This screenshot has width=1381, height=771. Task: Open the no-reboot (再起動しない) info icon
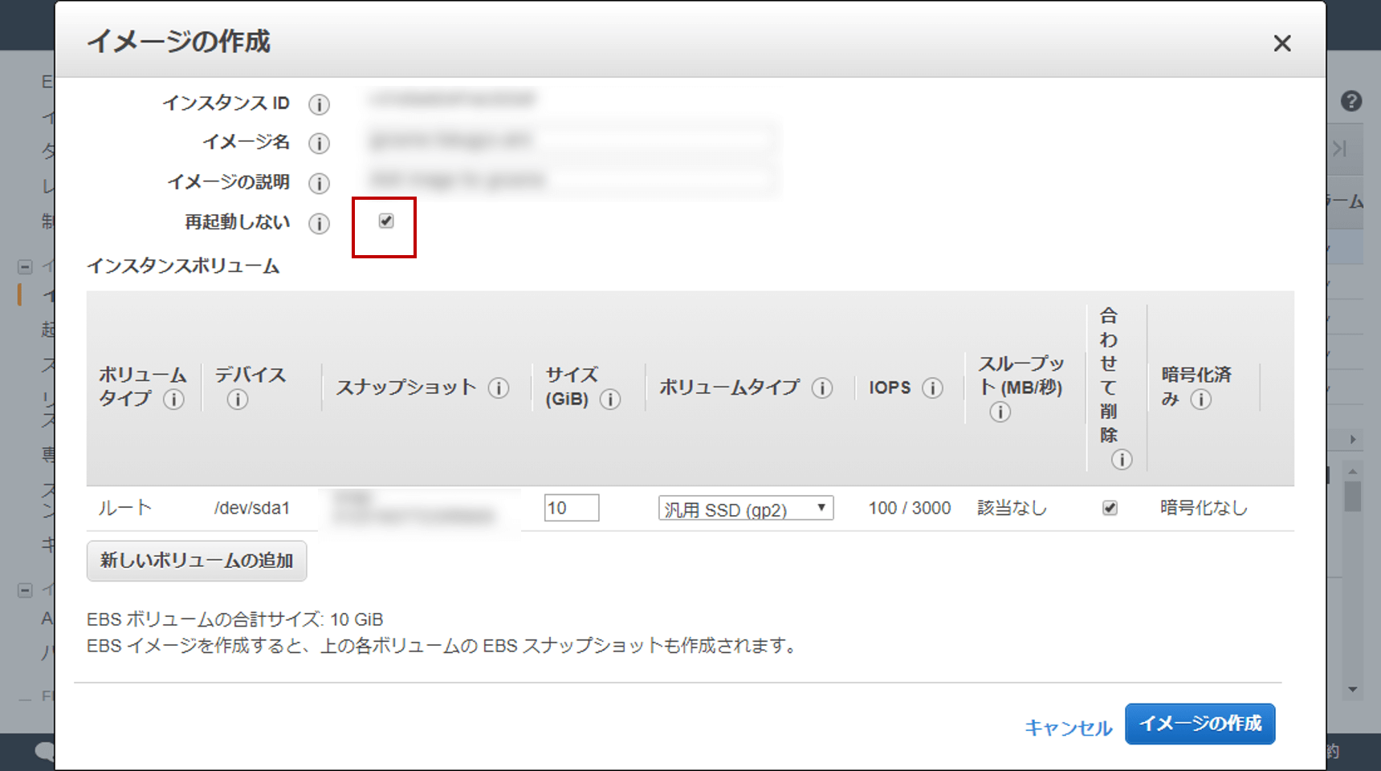click(320, 224)
